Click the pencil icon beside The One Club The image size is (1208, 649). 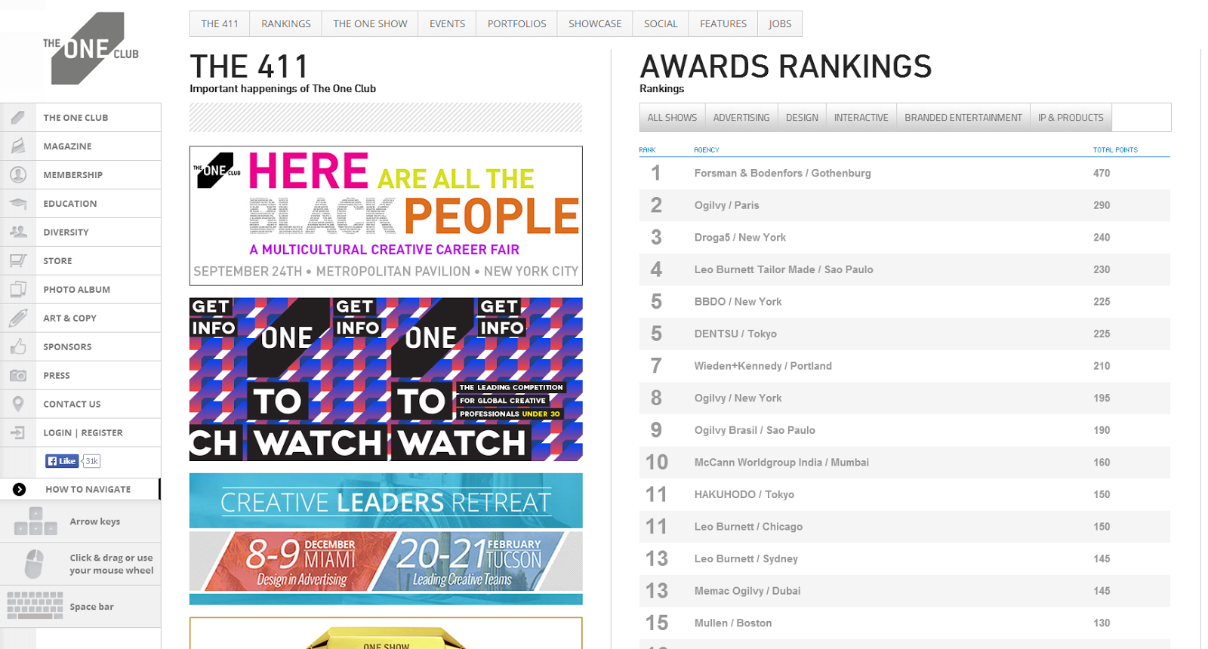click(x=18, y=118)
